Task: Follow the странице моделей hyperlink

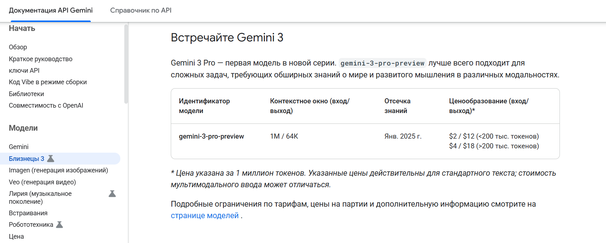Action: 205,216
